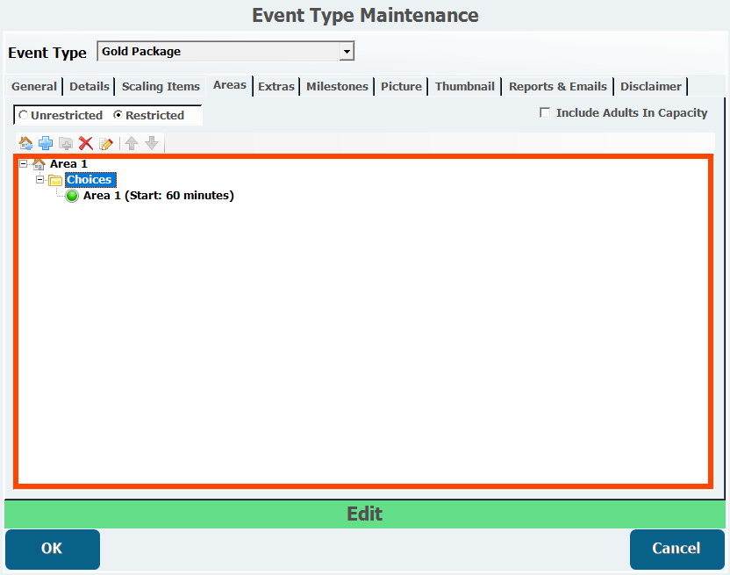This screenshot has height=575, width=730.
Task: Go to the Milestones tab
Action: tap(337, 86)
